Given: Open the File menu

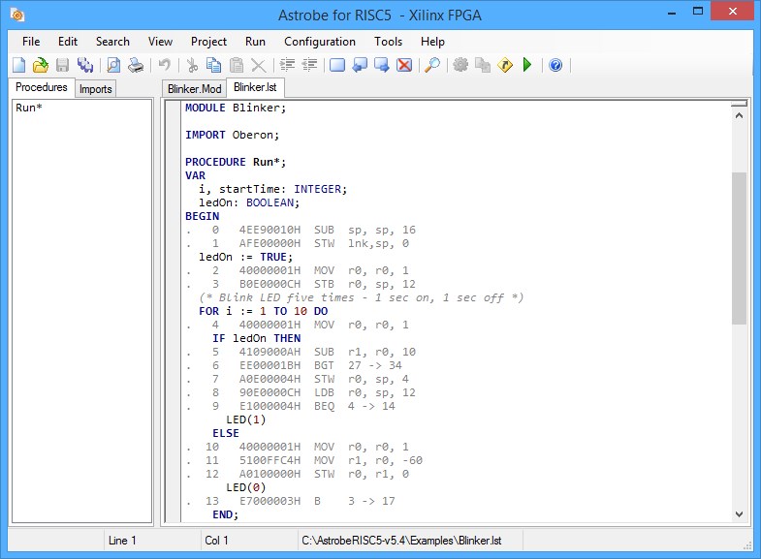Looking at the screenshot, I should coord(31,42).
